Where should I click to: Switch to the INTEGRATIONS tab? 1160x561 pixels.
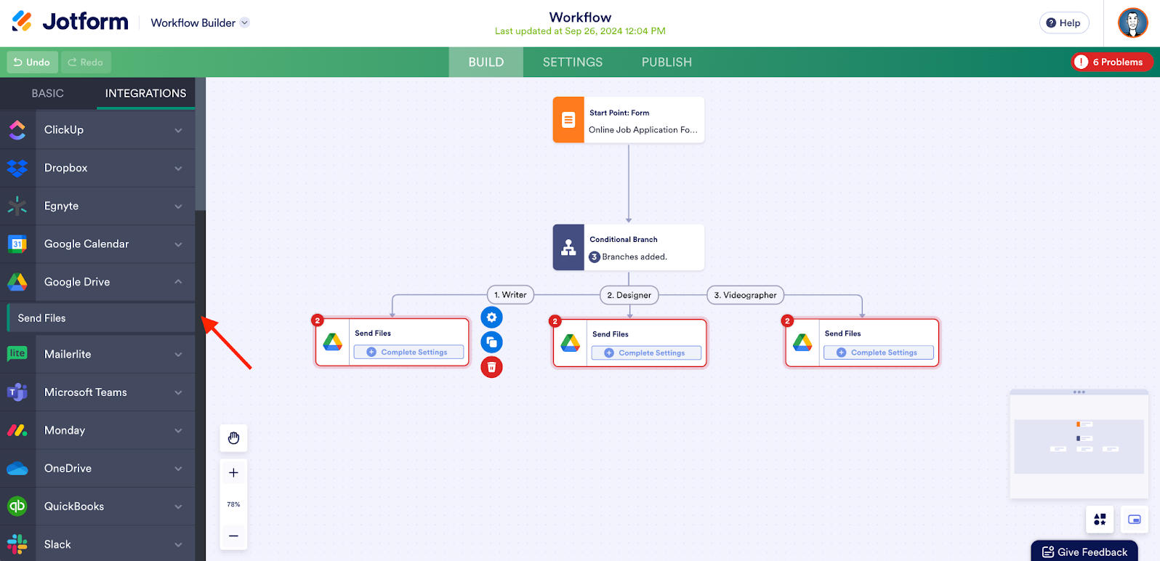pyautogui.click(x=145, y=94)
